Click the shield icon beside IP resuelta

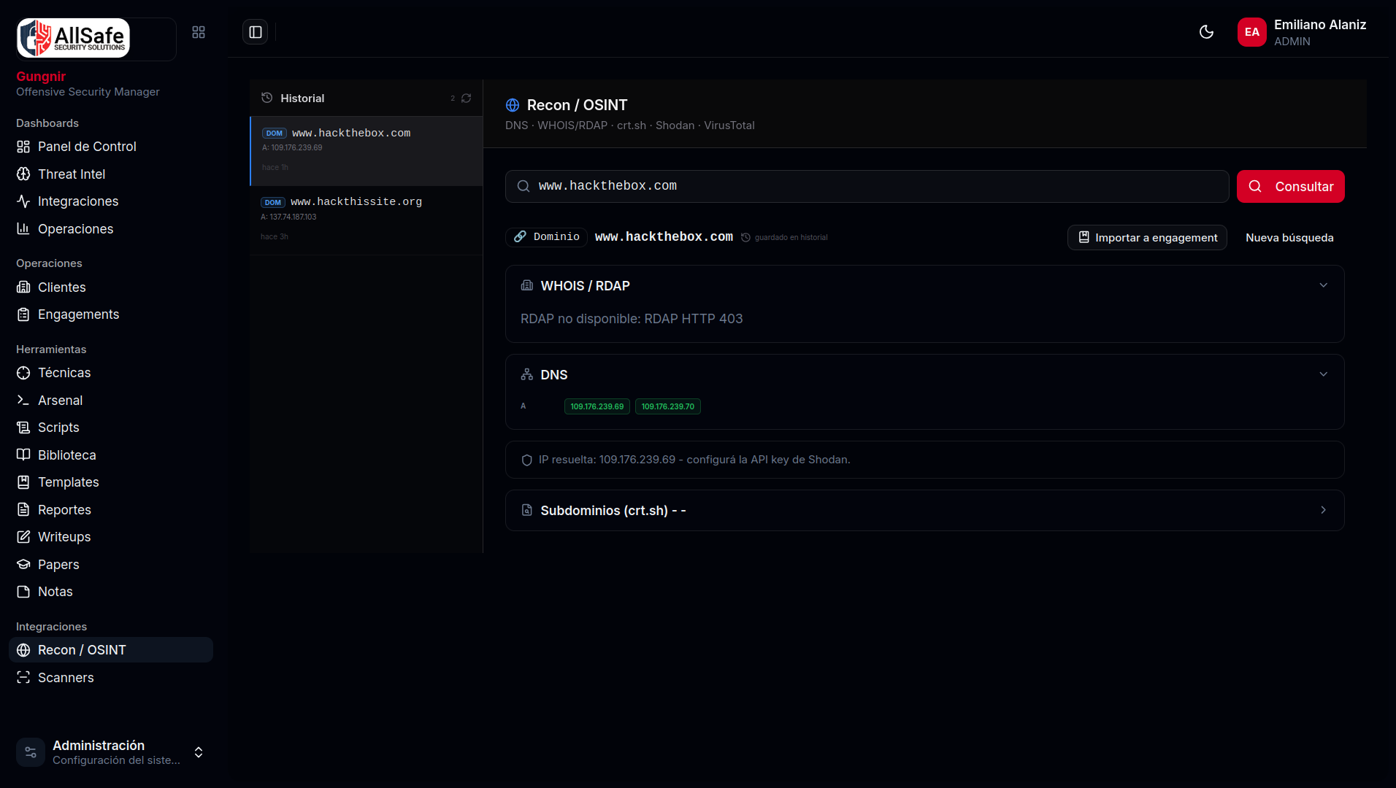(x=527, y=460)
